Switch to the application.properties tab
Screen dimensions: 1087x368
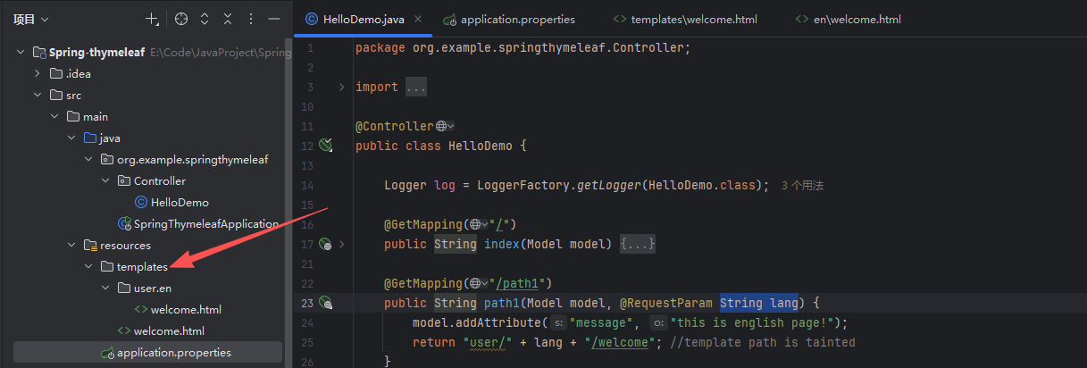click(x=517, y=19)
